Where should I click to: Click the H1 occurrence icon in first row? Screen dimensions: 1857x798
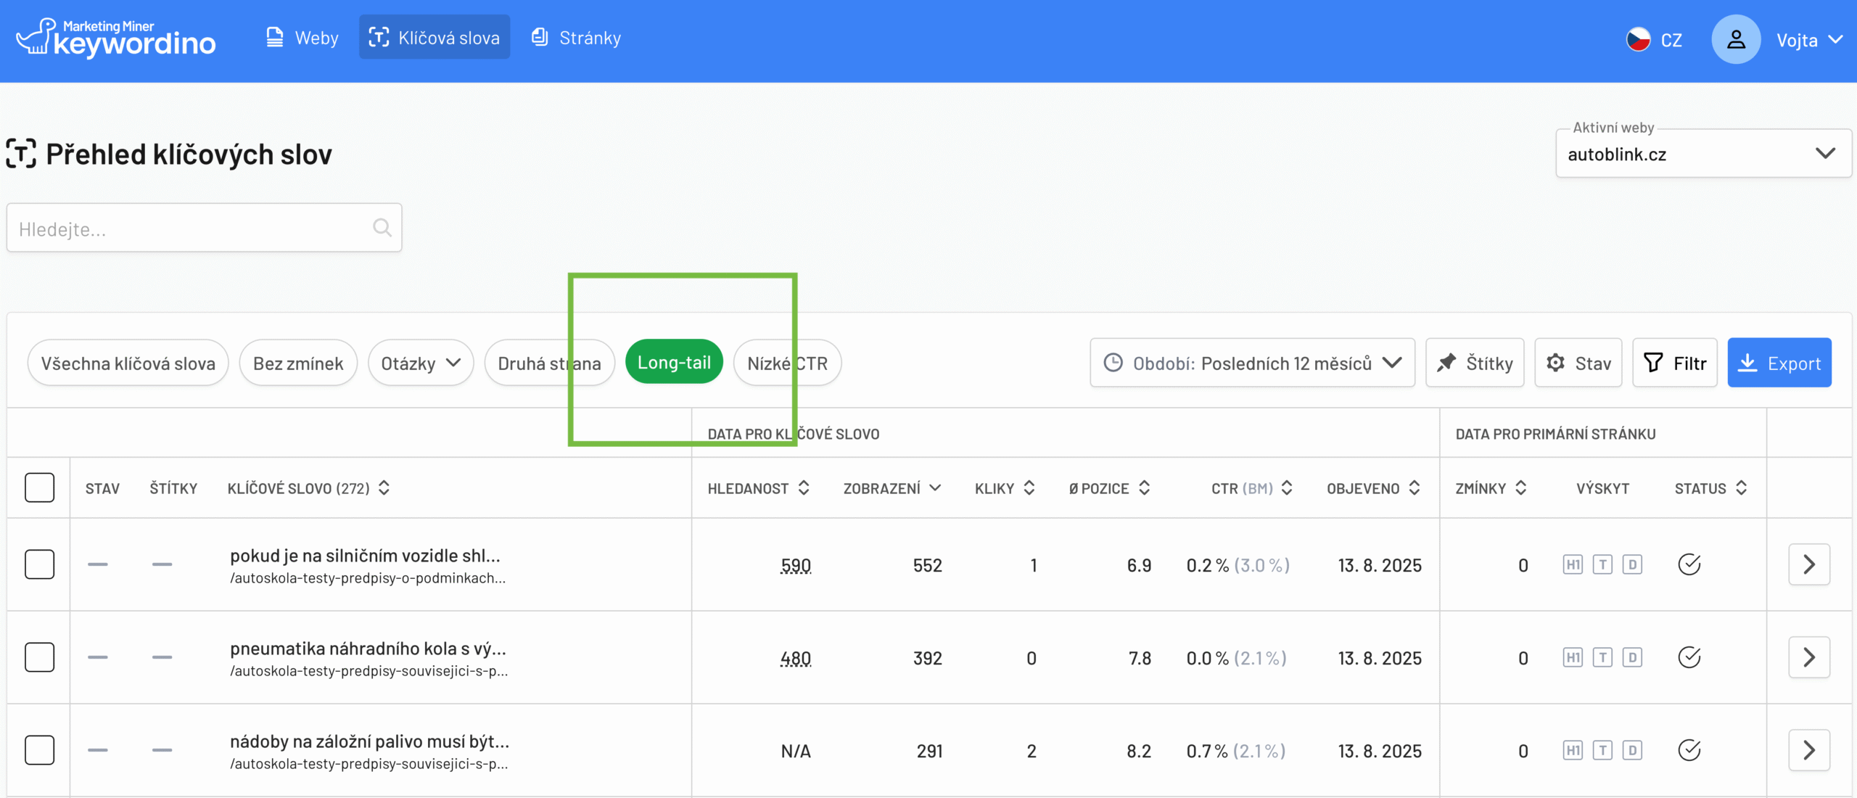pyautogui.click(x=1573, y=564)
